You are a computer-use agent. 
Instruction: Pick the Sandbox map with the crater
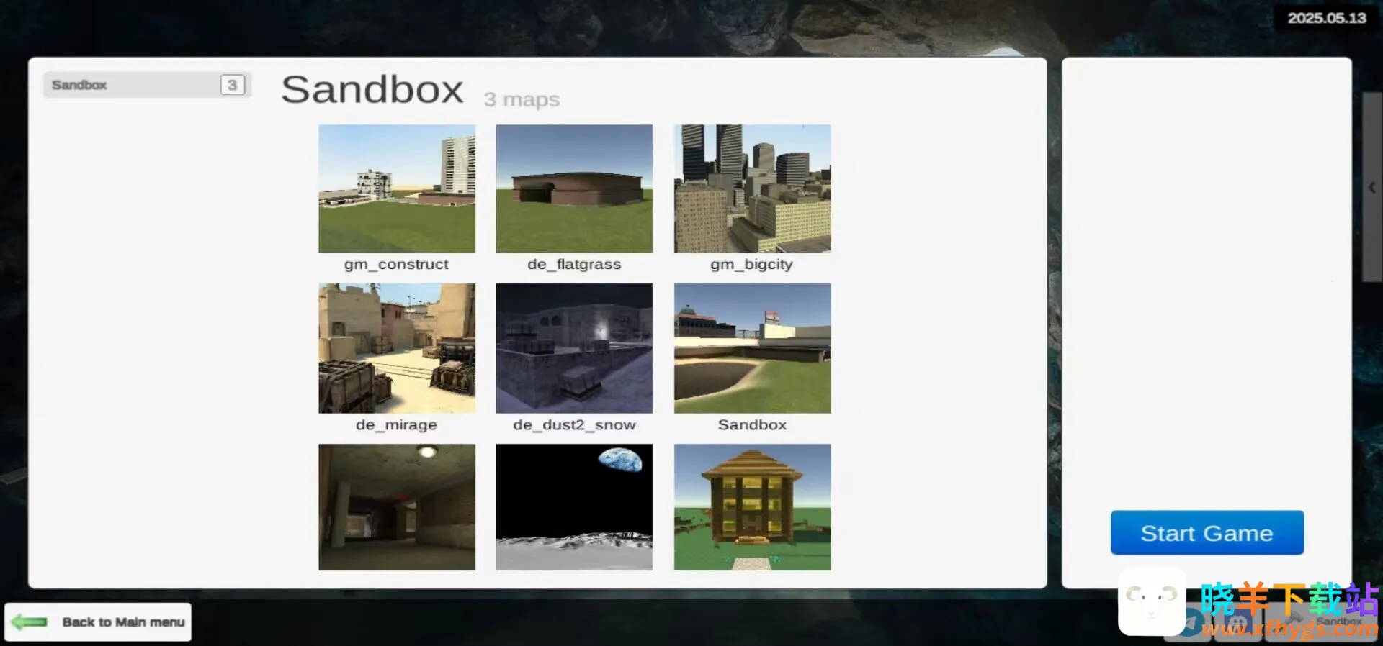752,348
